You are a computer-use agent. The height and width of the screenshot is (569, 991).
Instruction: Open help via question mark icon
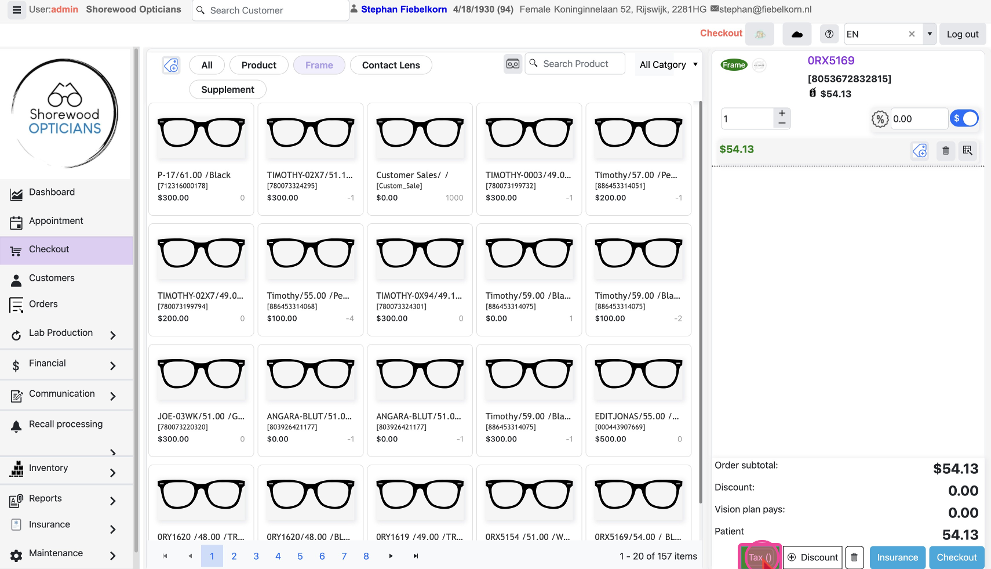coord(829,34)
